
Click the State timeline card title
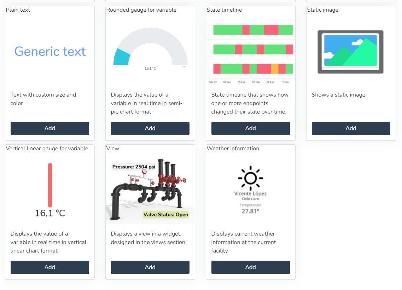click(x=224, y=10)
